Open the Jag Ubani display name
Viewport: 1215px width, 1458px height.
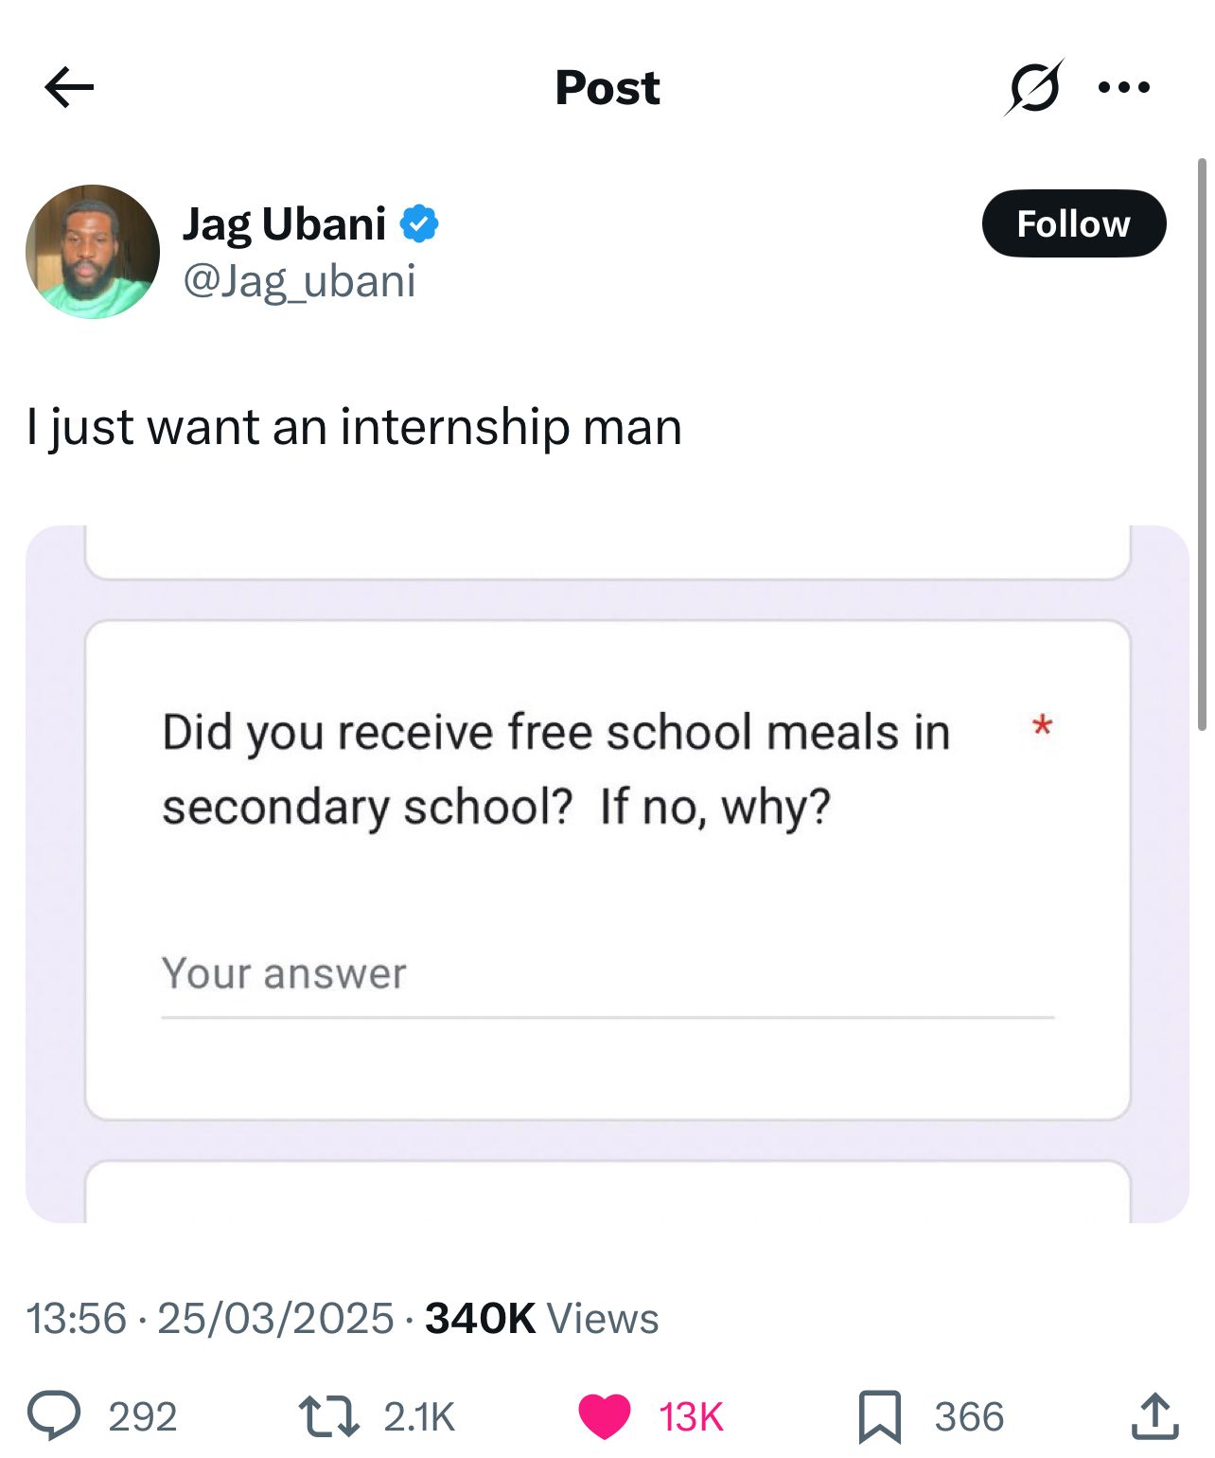284,224
